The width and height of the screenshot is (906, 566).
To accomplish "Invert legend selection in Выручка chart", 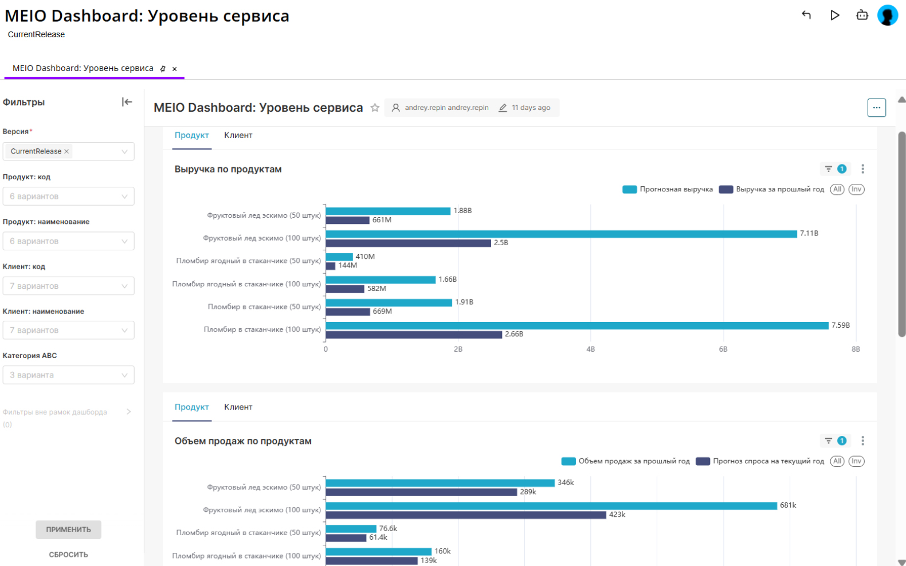I will pyautogui.click(x=856, y=190).
